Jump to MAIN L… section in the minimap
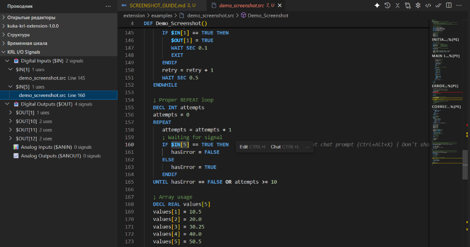Viewport: 470px width, 247px height. click(x=446, y=56)
